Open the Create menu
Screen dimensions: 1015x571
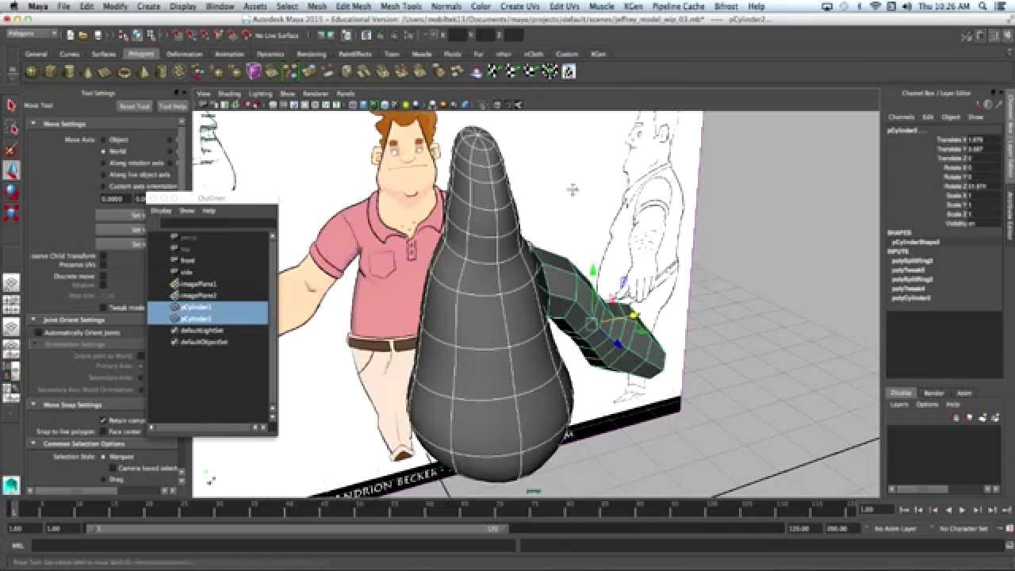pos(148,6)
